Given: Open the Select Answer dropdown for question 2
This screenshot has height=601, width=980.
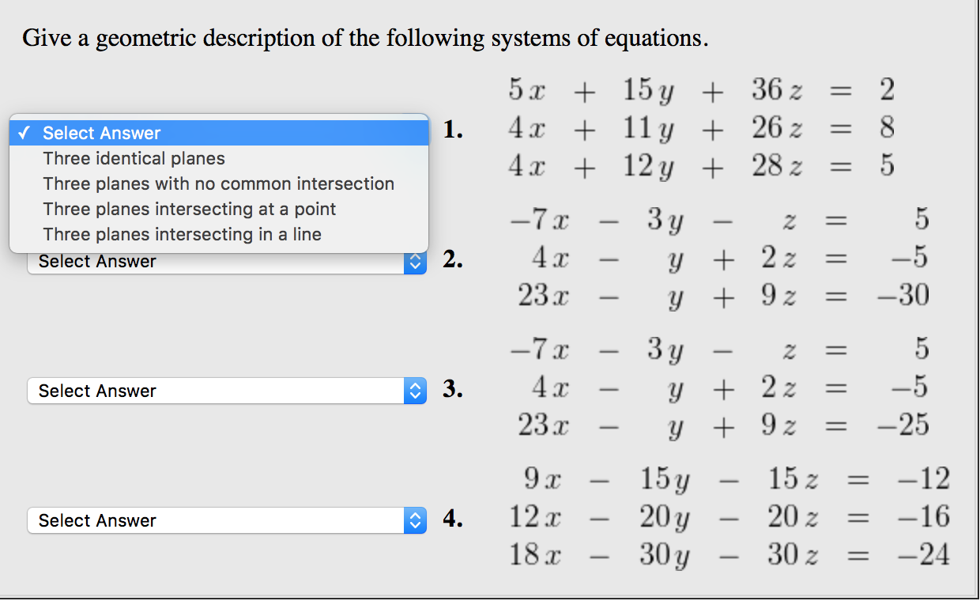Looking at the screenshot, I should coord(221,261).
